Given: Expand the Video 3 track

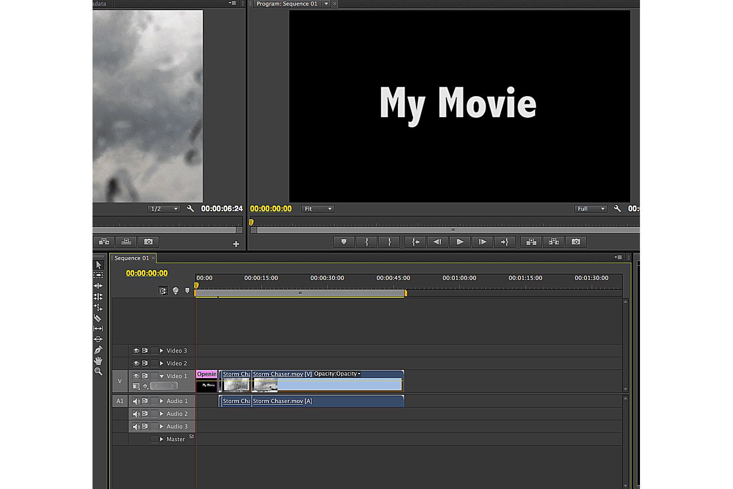Looking at the screenshot, I should tap(162, 351).
